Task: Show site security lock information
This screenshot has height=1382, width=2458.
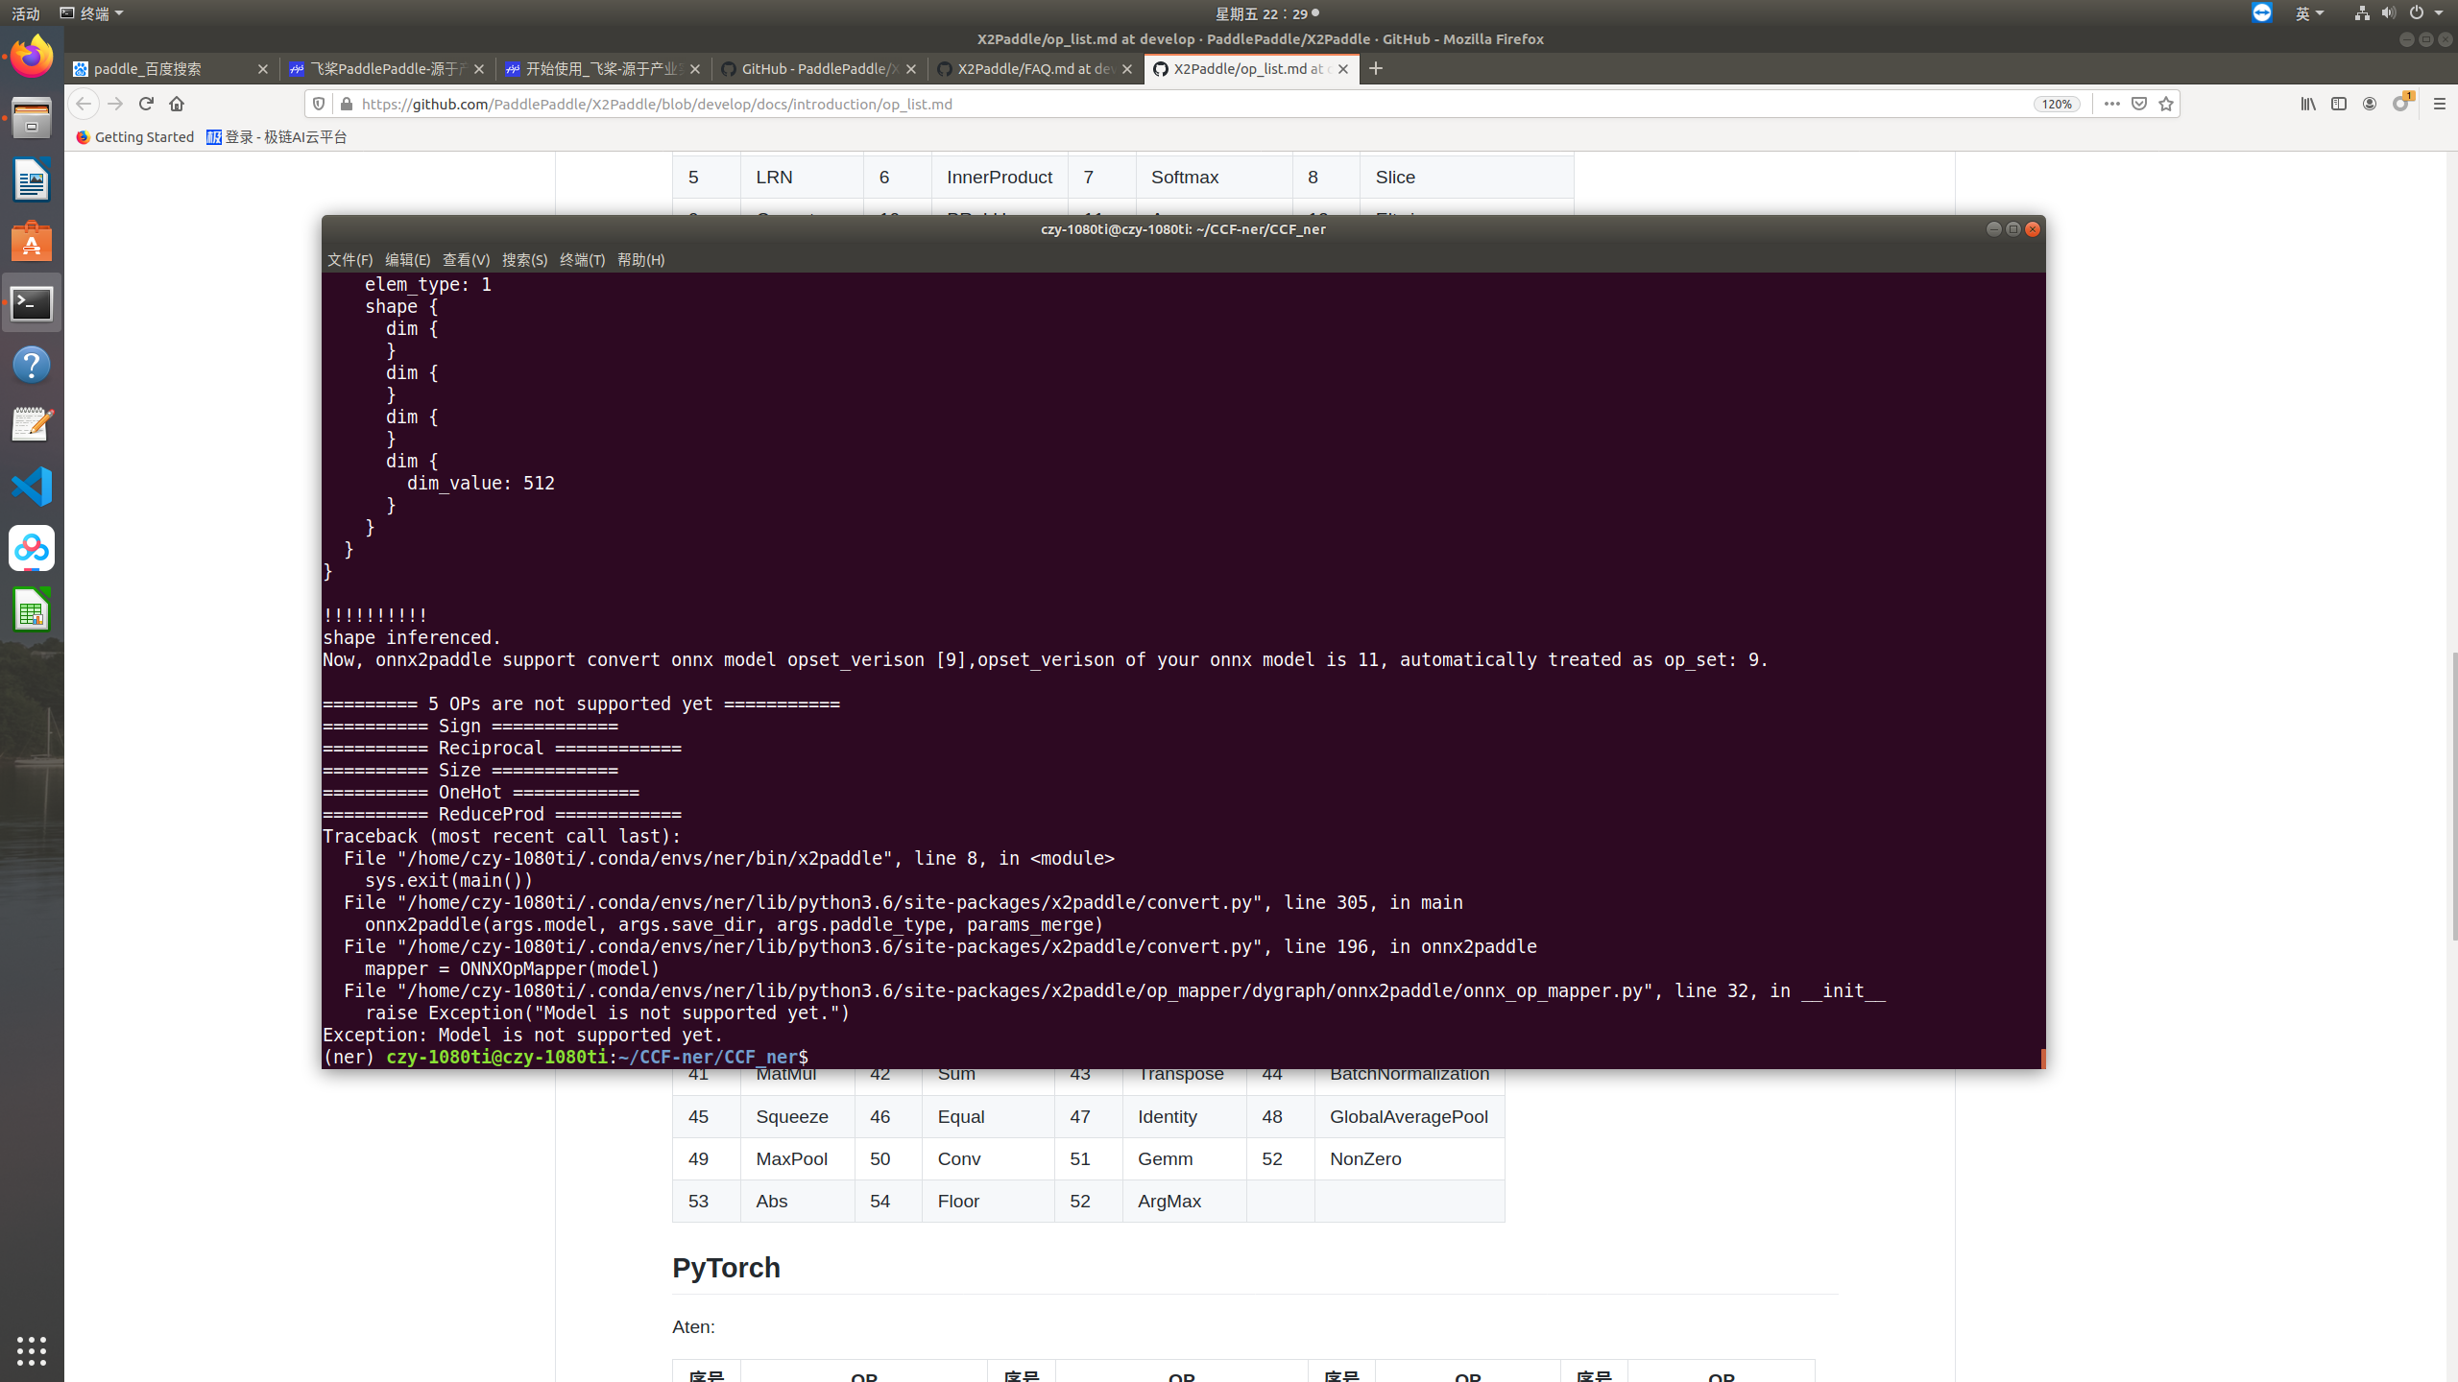Action: click(x=347, y=104)
